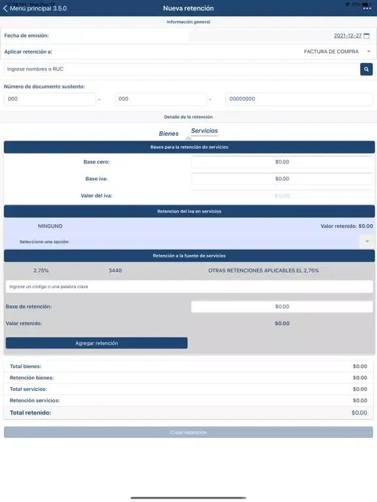Click the Retención bienes row
377x502 pixels.
(188, 378)
